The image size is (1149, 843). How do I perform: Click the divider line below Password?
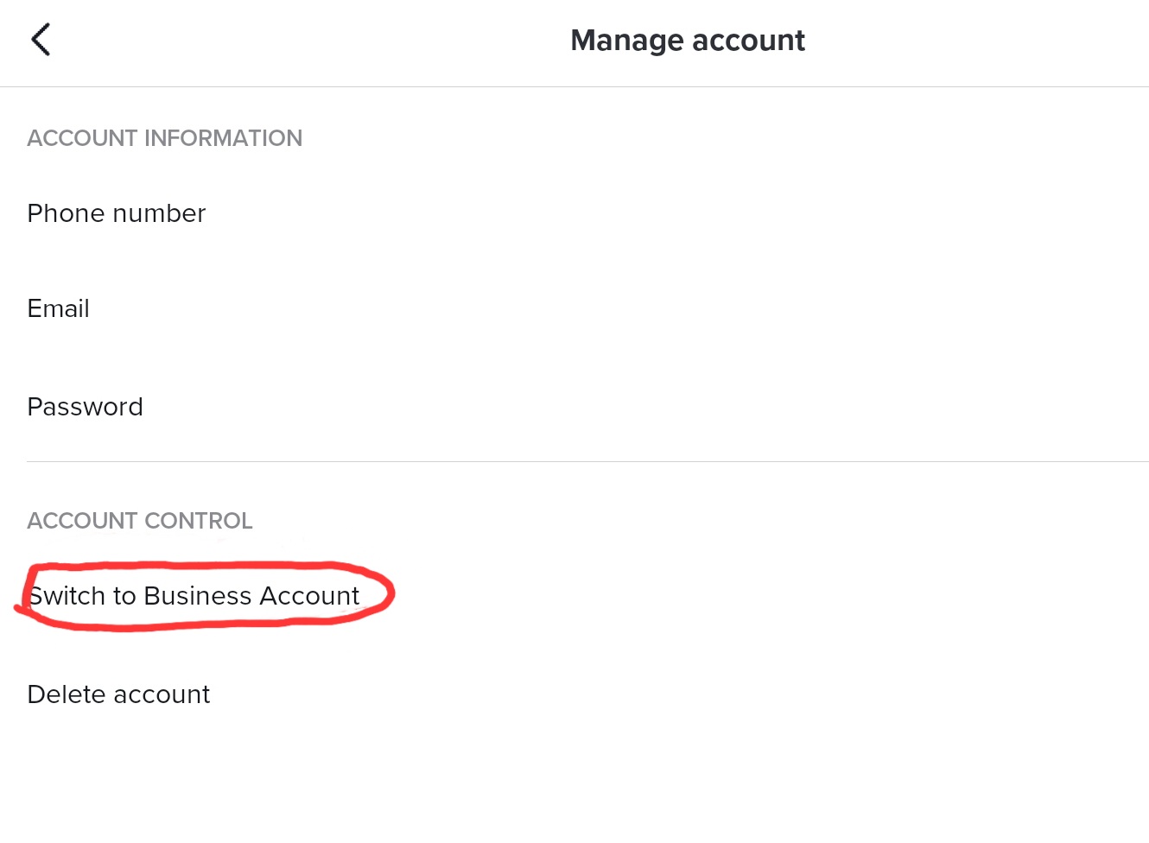tap(587, 461)
